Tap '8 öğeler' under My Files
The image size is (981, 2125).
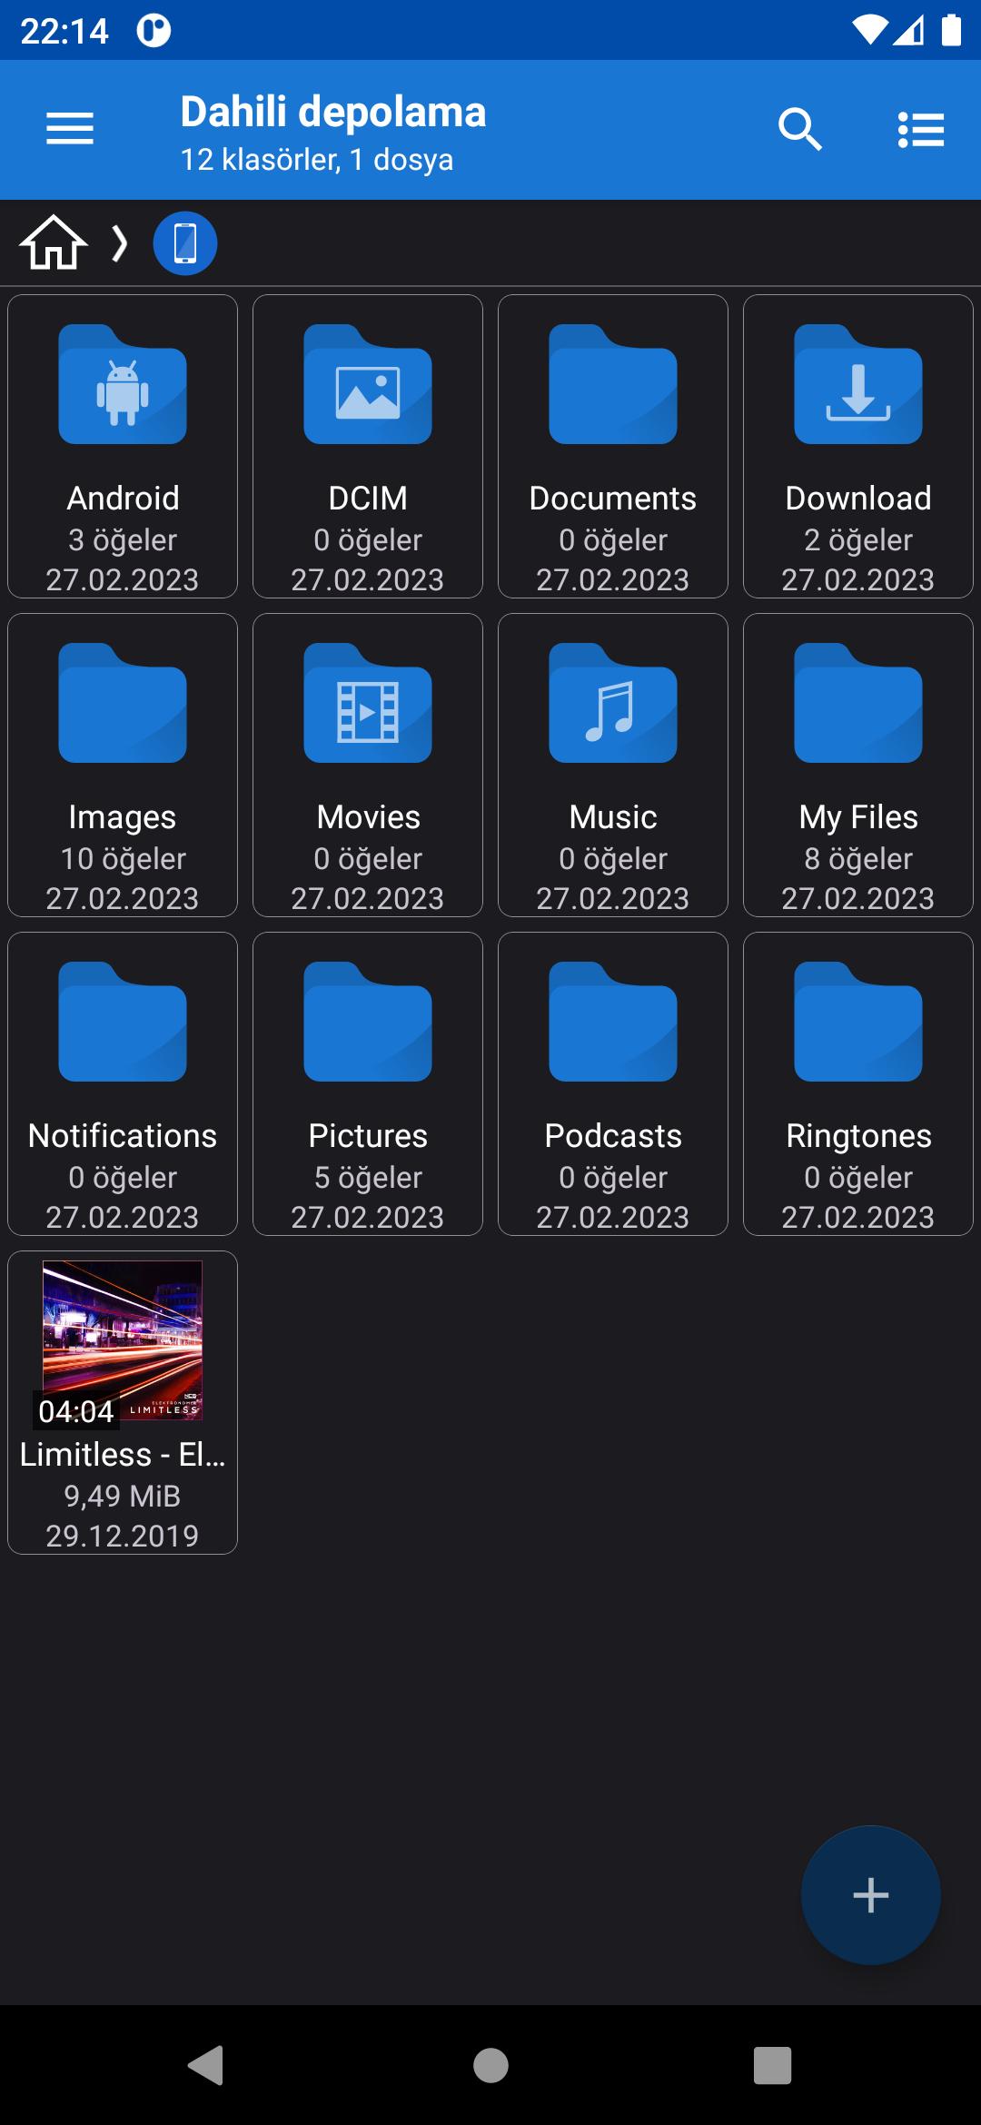(858, 859)
